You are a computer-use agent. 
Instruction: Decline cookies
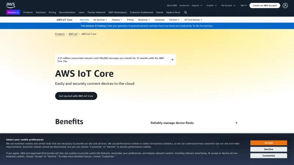click(x=269, y=149)
